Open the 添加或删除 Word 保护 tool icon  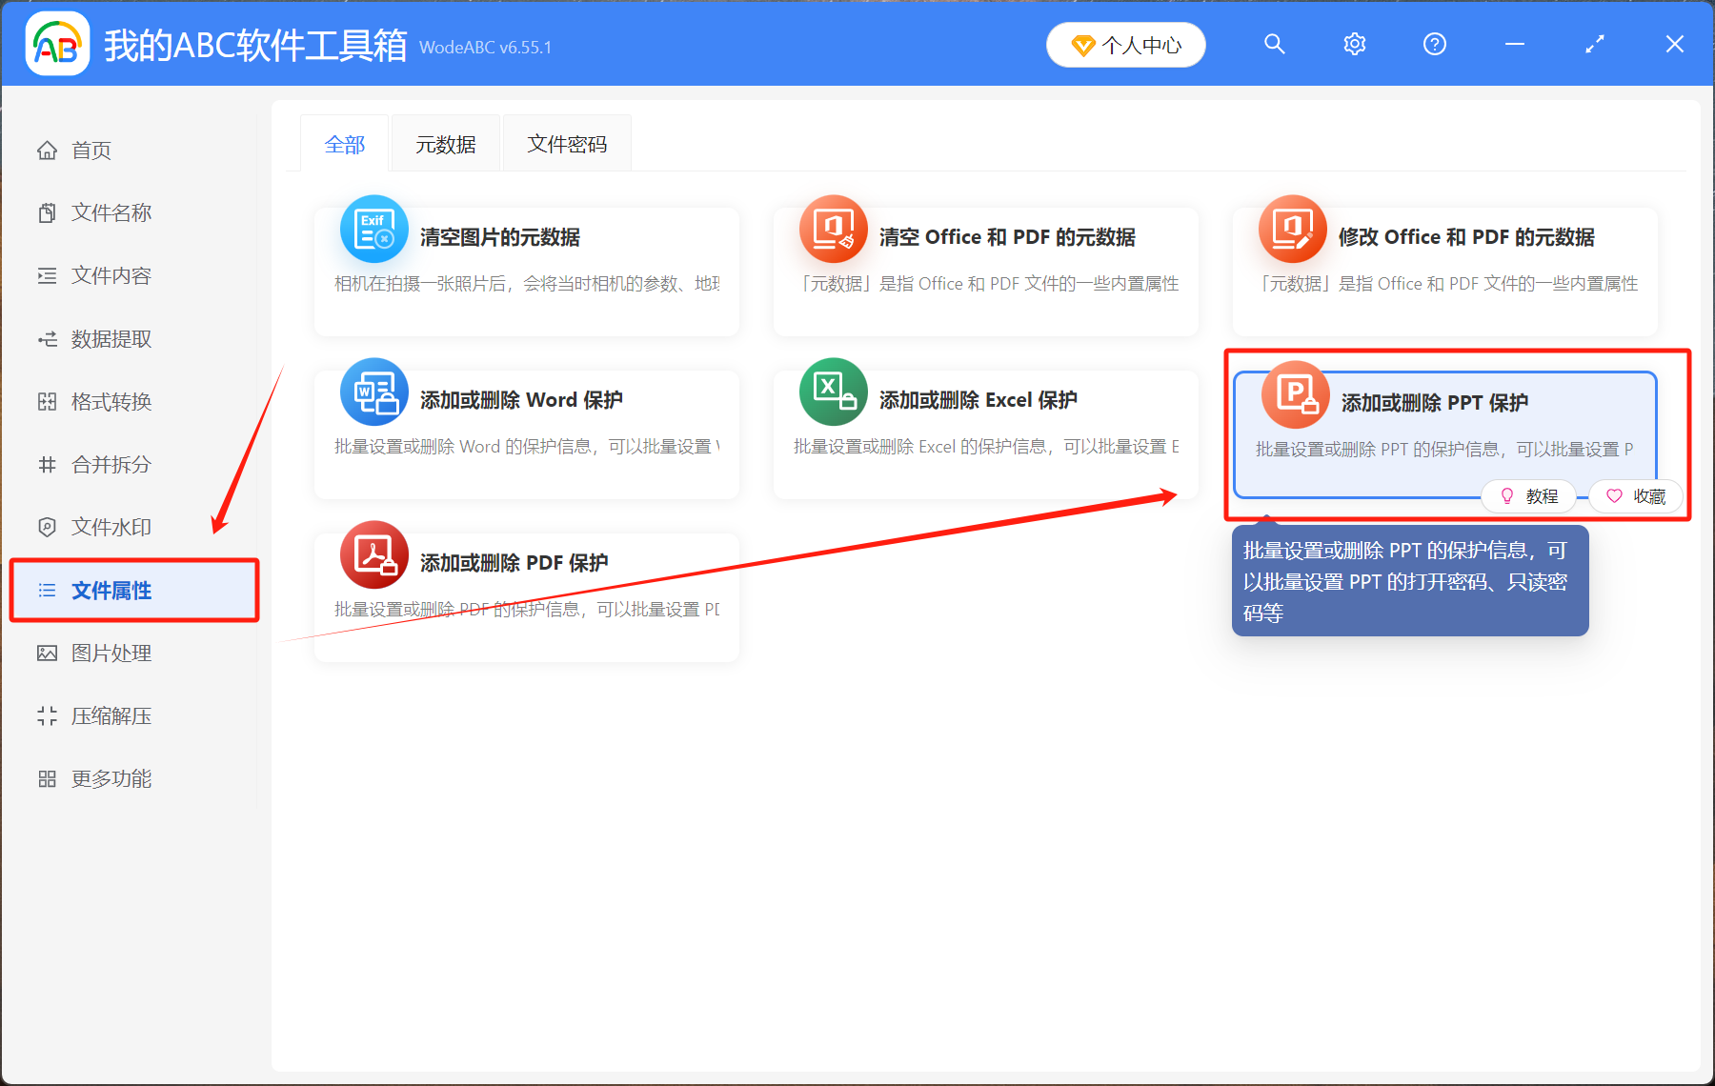[373, 392]
